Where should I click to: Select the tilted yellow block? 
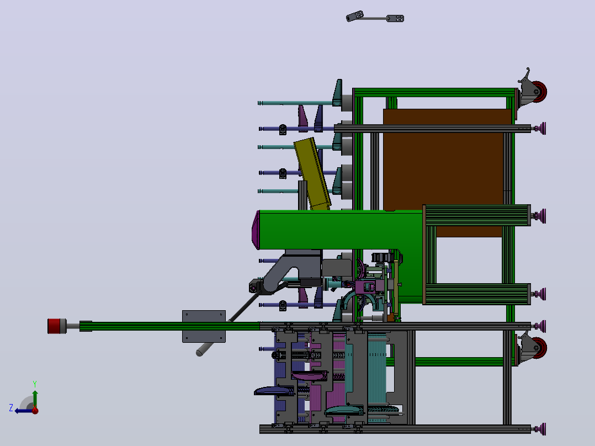(312, 174)
